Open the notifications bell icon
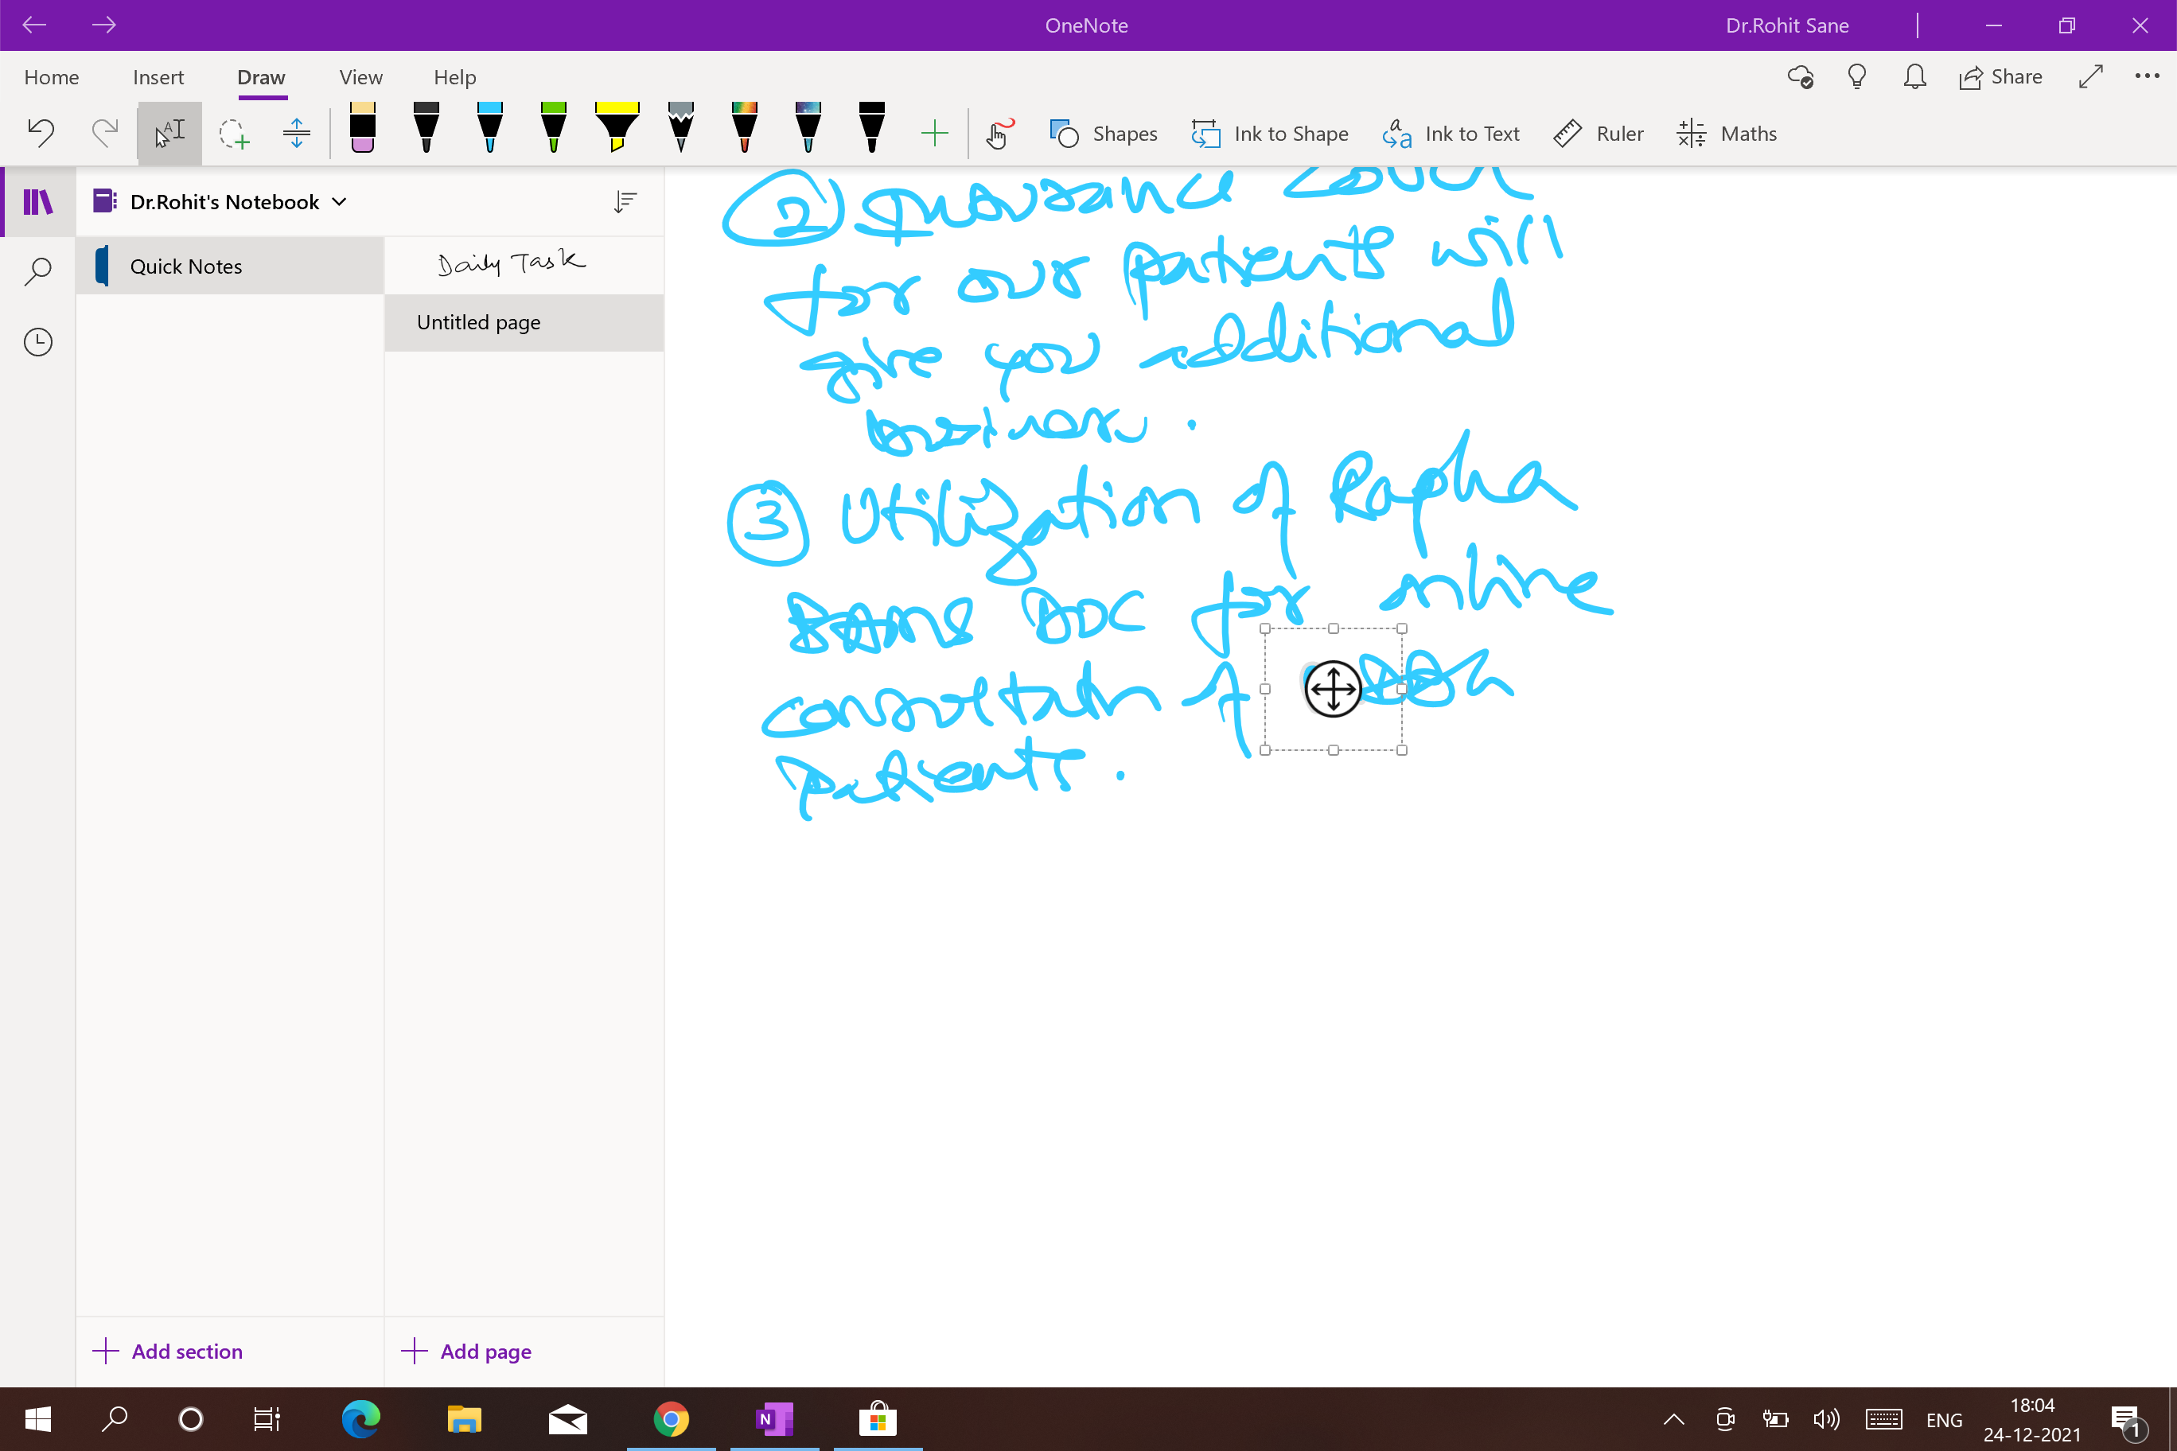 point(1914,77)
